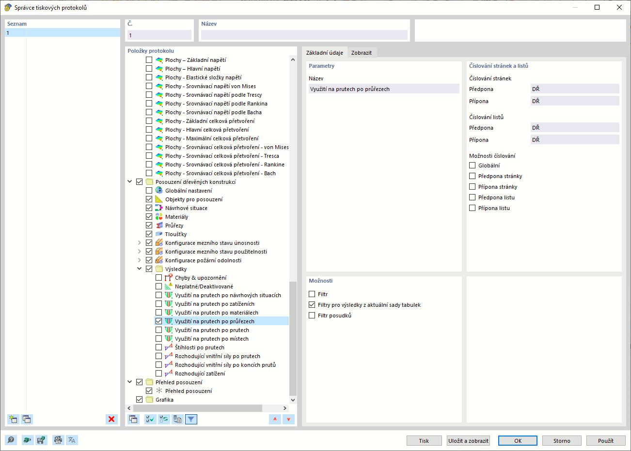Viewport: 631px width, 451px height.
Task: Check all protocol items icon
Action: pyautogui.click(x=151, y=419)
